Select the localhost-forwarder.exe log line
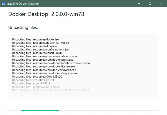 [51, 63]
